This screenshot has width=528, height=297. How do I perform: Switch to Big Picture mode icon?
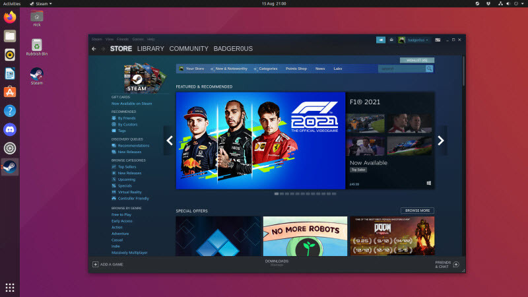pos(438,40)
